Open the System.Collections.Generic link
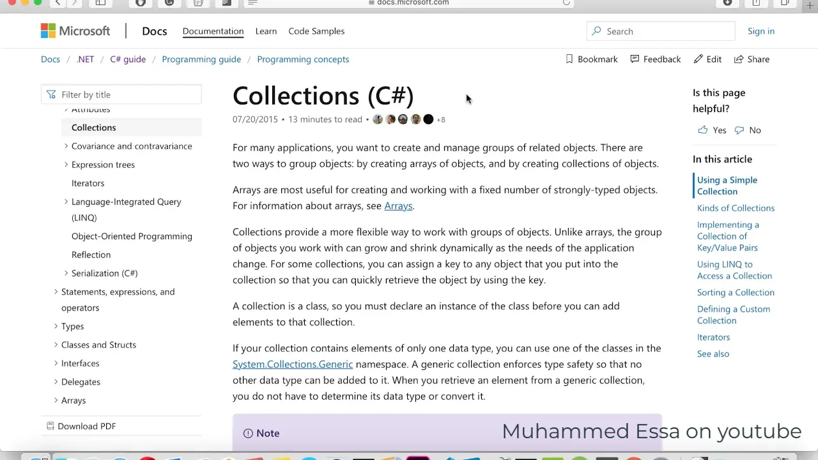The height and width of the screenshot is (460, 818). pos(293,364)
